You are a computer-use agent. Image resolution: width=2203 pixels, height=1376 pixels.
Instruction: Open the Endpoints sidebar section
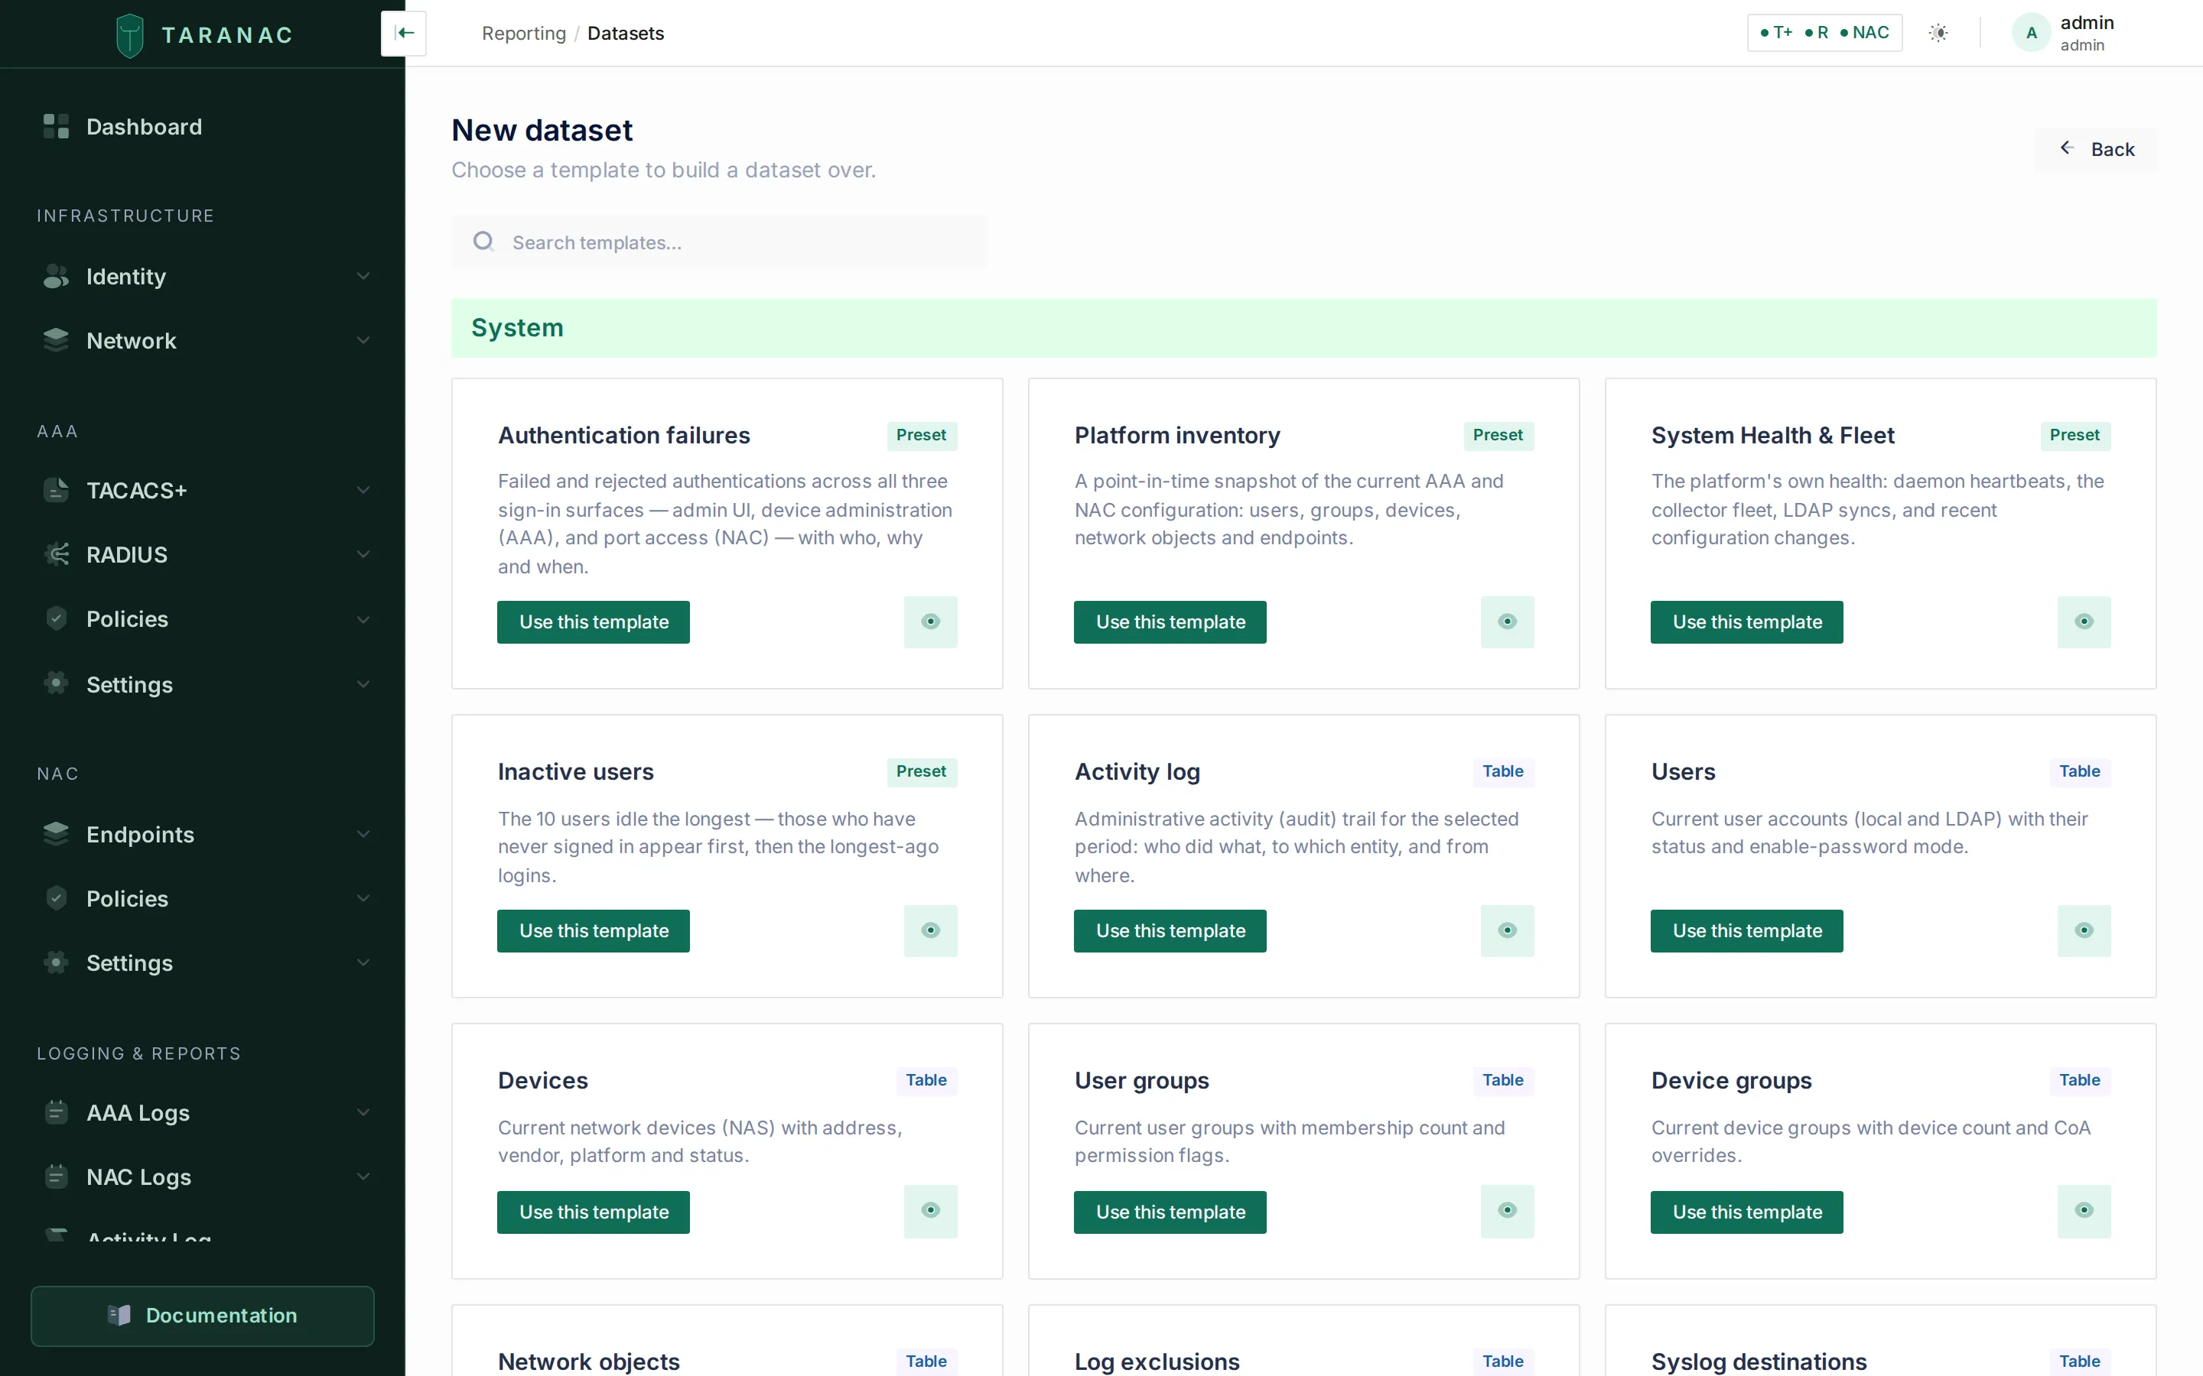click(202, 833)
